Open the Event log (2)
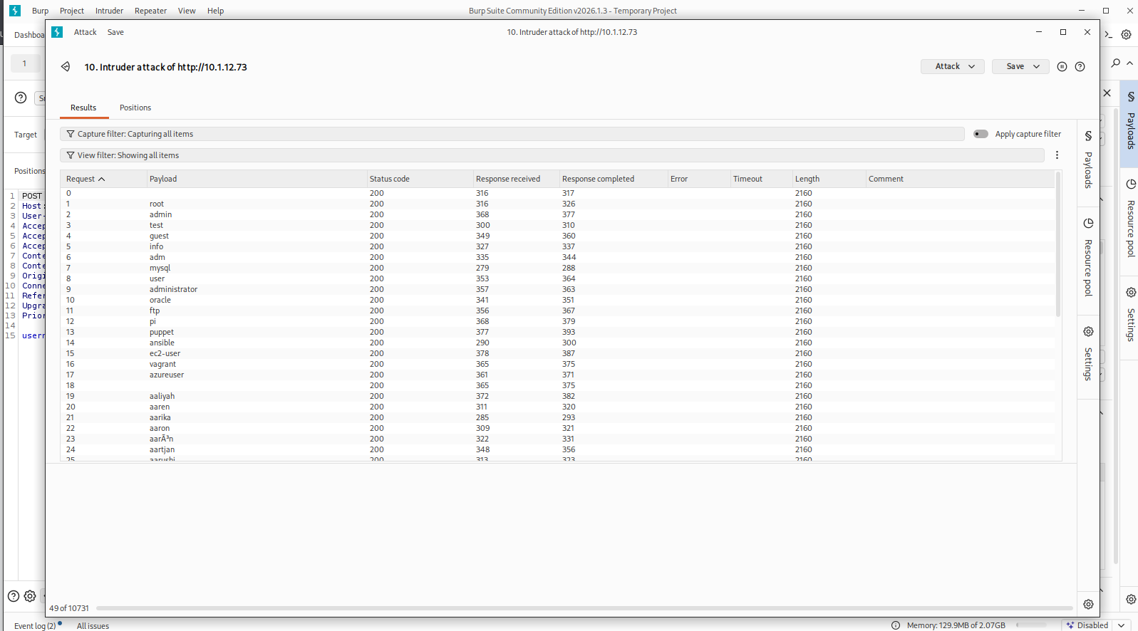Image resolution: width=1138 pixels, height=631 pixels. [x=35, y=625]
